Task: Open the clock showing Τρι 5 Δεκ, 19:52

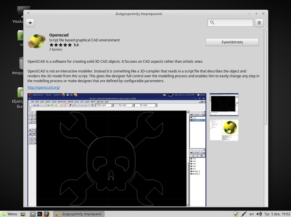Action: coord(277,214)
